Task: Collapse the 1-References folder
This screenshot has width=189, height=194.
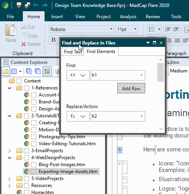Action: [9, 88]
